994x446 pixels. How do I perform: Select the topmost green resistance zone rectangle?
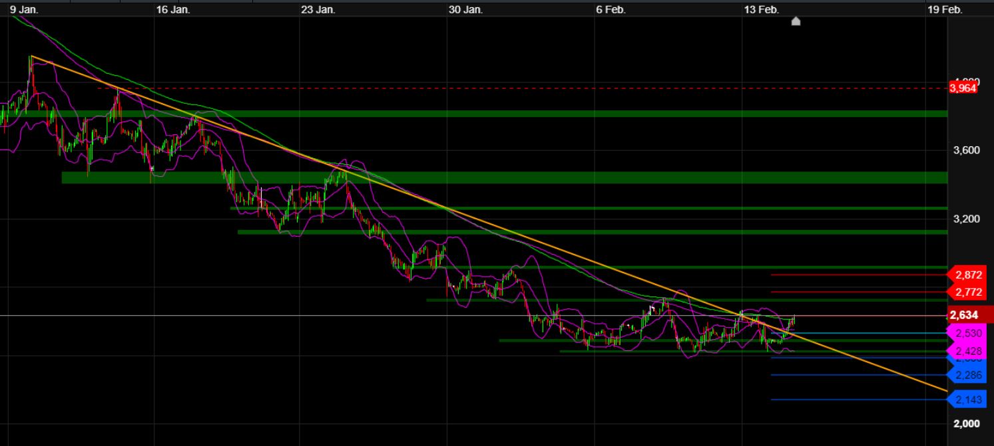click(466, 114)
